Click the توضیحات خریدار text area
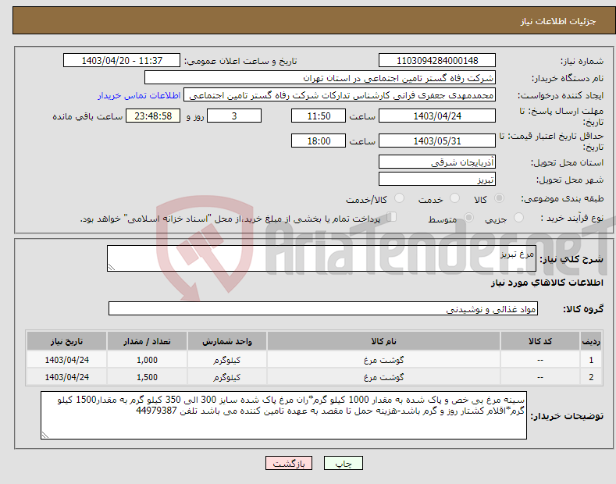This screenshot has width=616, height=484. point(283,415)
